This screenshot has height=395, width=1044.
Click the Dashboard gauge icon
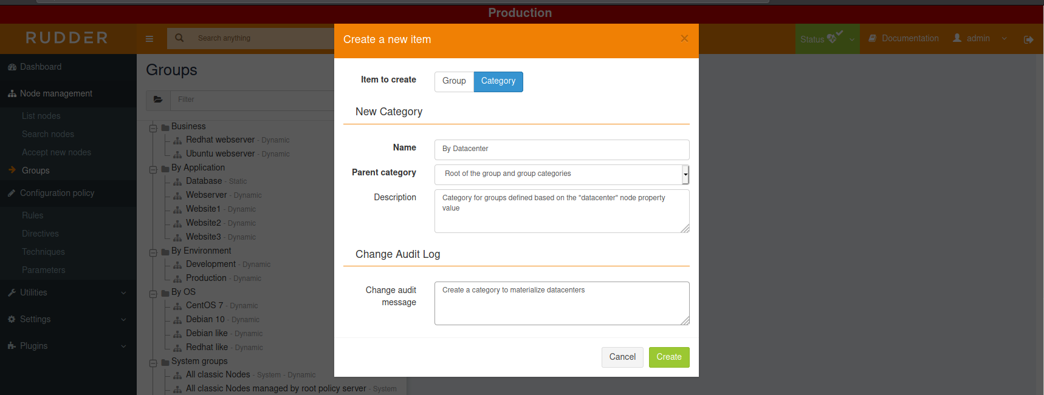click(12, 67)
